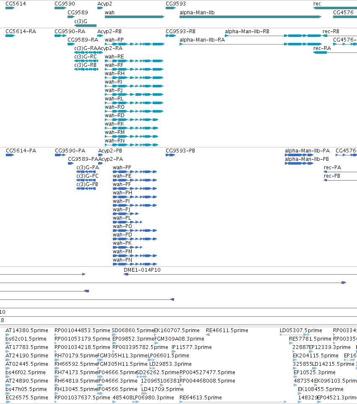Open EST bs62c01.5prime
Image resolution: width=357 pixels, height=404 pixels.
pos(26,339)
